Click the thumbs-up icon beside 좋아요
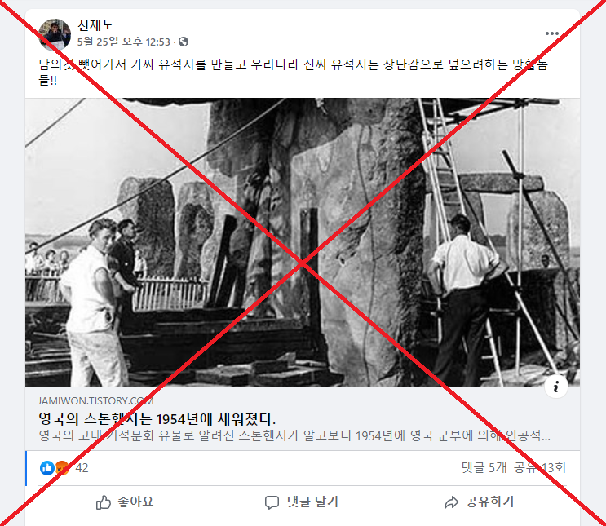This screenshot has height=526, width=606. point(104,502)
